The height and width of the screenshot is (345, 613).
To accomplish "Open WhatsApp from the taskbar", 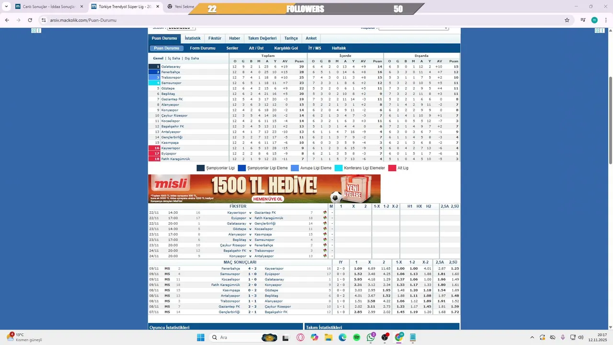I will [x=371, y=337].
